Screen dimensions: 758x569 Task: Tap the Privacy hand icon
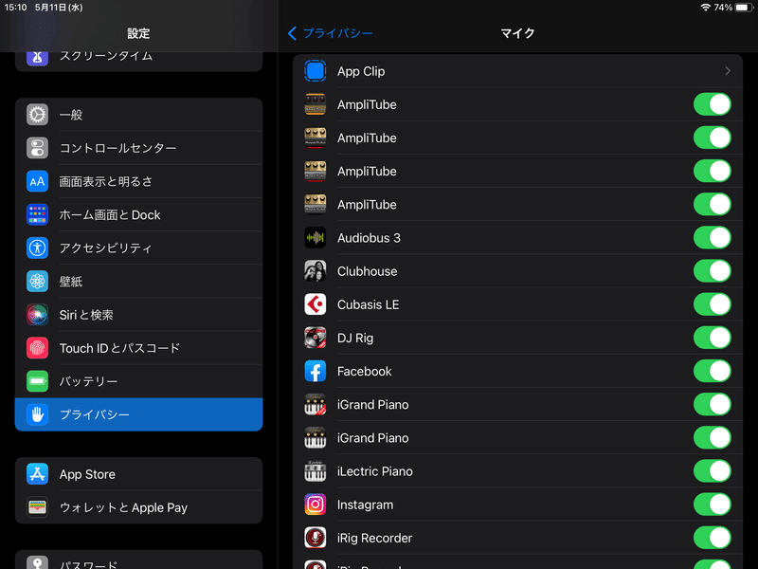point(37,414)
